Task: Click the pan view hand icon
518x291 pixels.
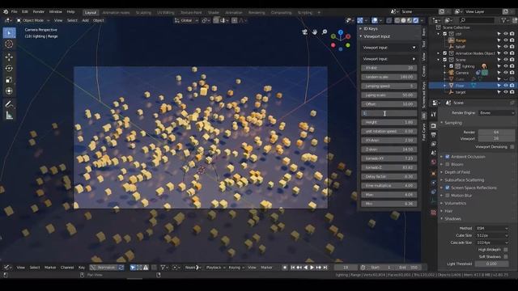Action: [x=315, y=32]
